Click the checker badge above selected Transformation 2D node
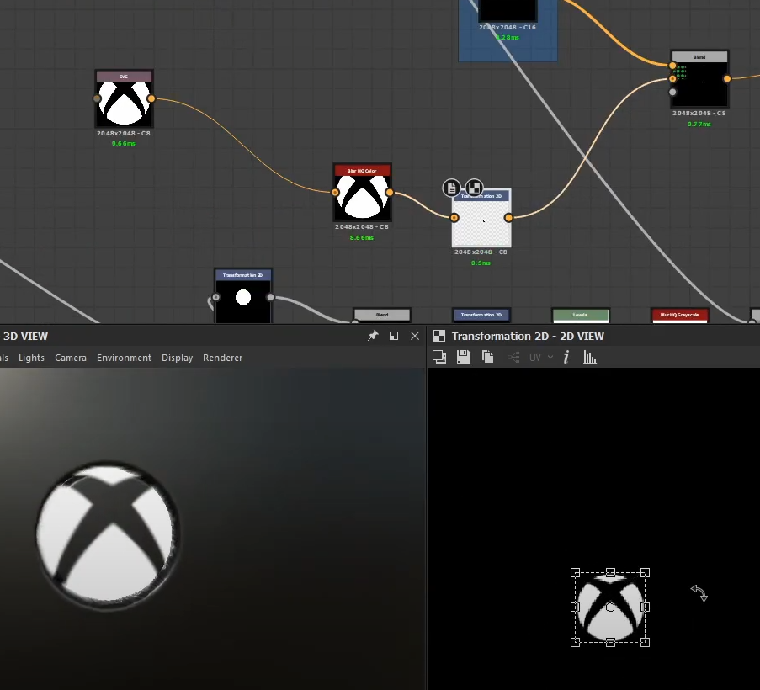 pos(474,188)
